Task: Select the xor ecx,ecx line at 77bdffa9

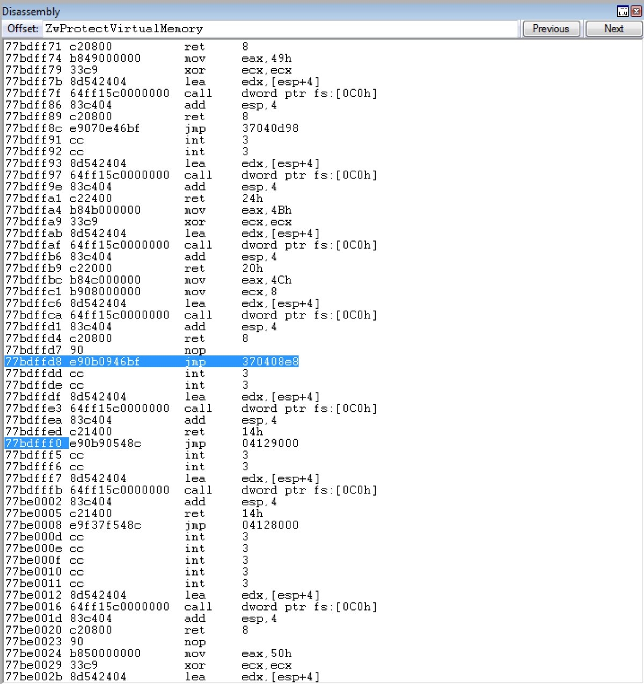Action: (x=149, y=222)
